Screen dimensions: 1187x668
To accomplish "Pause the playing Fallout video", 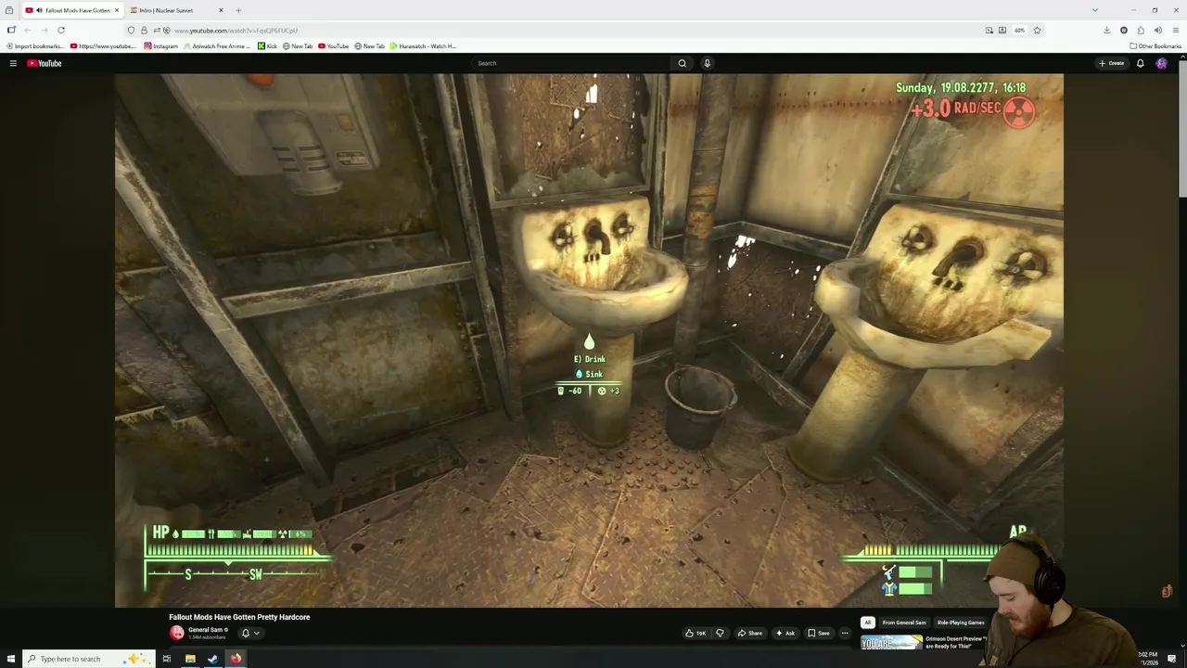I will (589, 340).
